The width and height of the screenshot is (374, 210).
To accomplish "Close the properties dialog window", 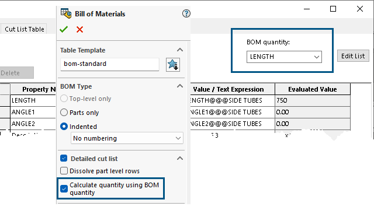I will [x=360, y=9].
